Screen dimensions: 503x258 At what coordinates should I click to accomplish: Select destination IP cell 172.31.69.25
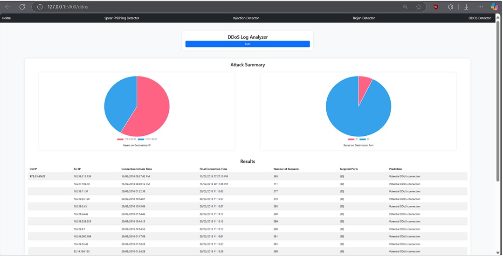point(37,176)
